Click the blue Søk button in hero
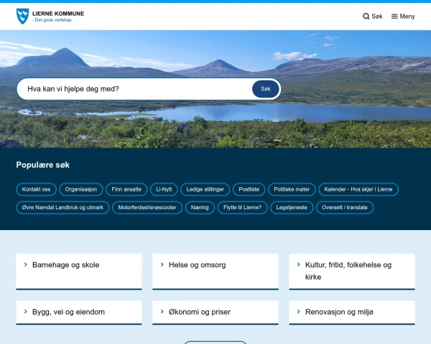Image resolution: width=431 pixels, height=344 pixels. pyautogui.click(x=266, y=89)
